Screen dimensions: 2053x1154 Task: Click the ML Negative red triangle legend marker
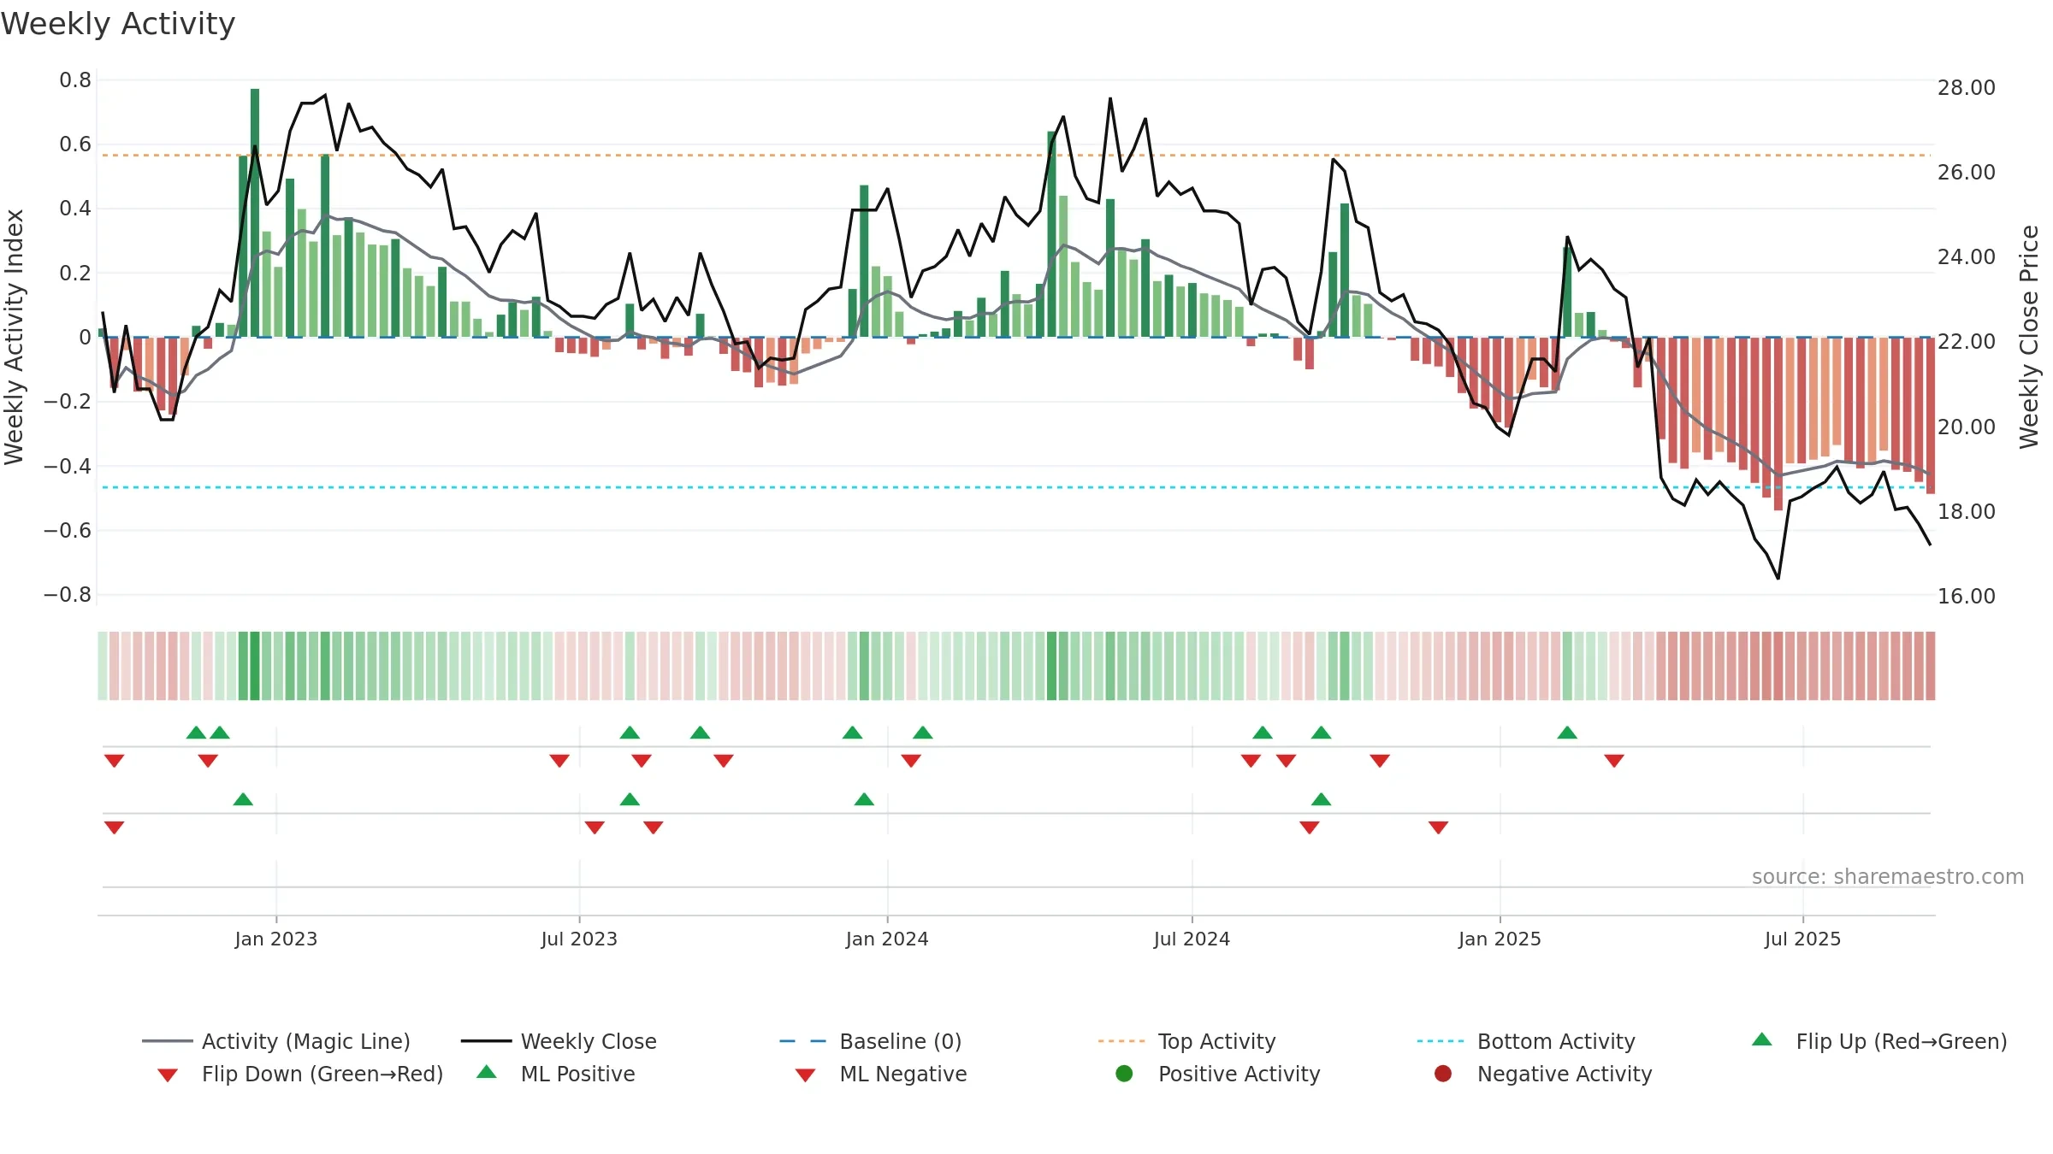click(805, 1075)
